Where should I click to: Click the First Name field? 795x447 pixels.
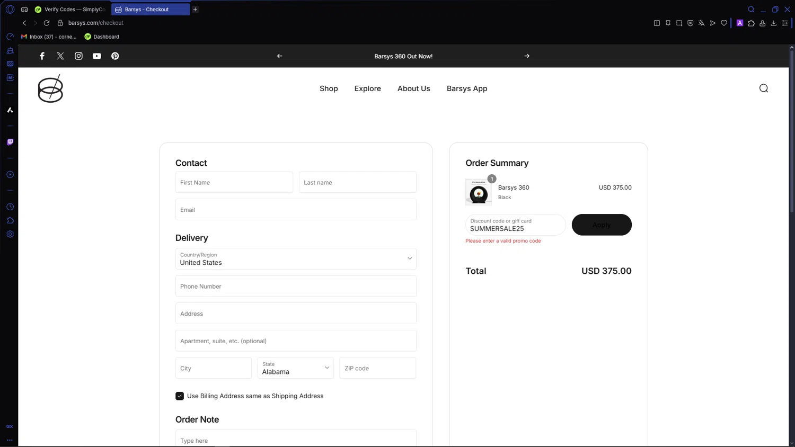234,182
